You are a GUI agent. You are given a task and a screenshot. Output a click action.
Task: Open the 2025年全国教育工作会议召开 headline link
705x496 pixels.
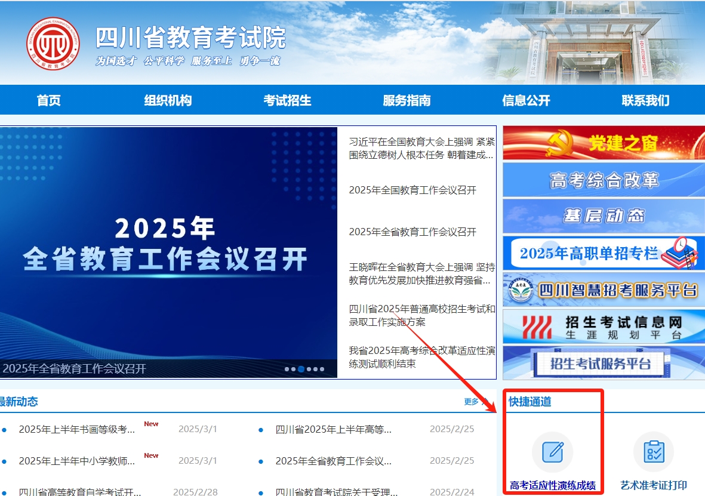tap(412, 190)
